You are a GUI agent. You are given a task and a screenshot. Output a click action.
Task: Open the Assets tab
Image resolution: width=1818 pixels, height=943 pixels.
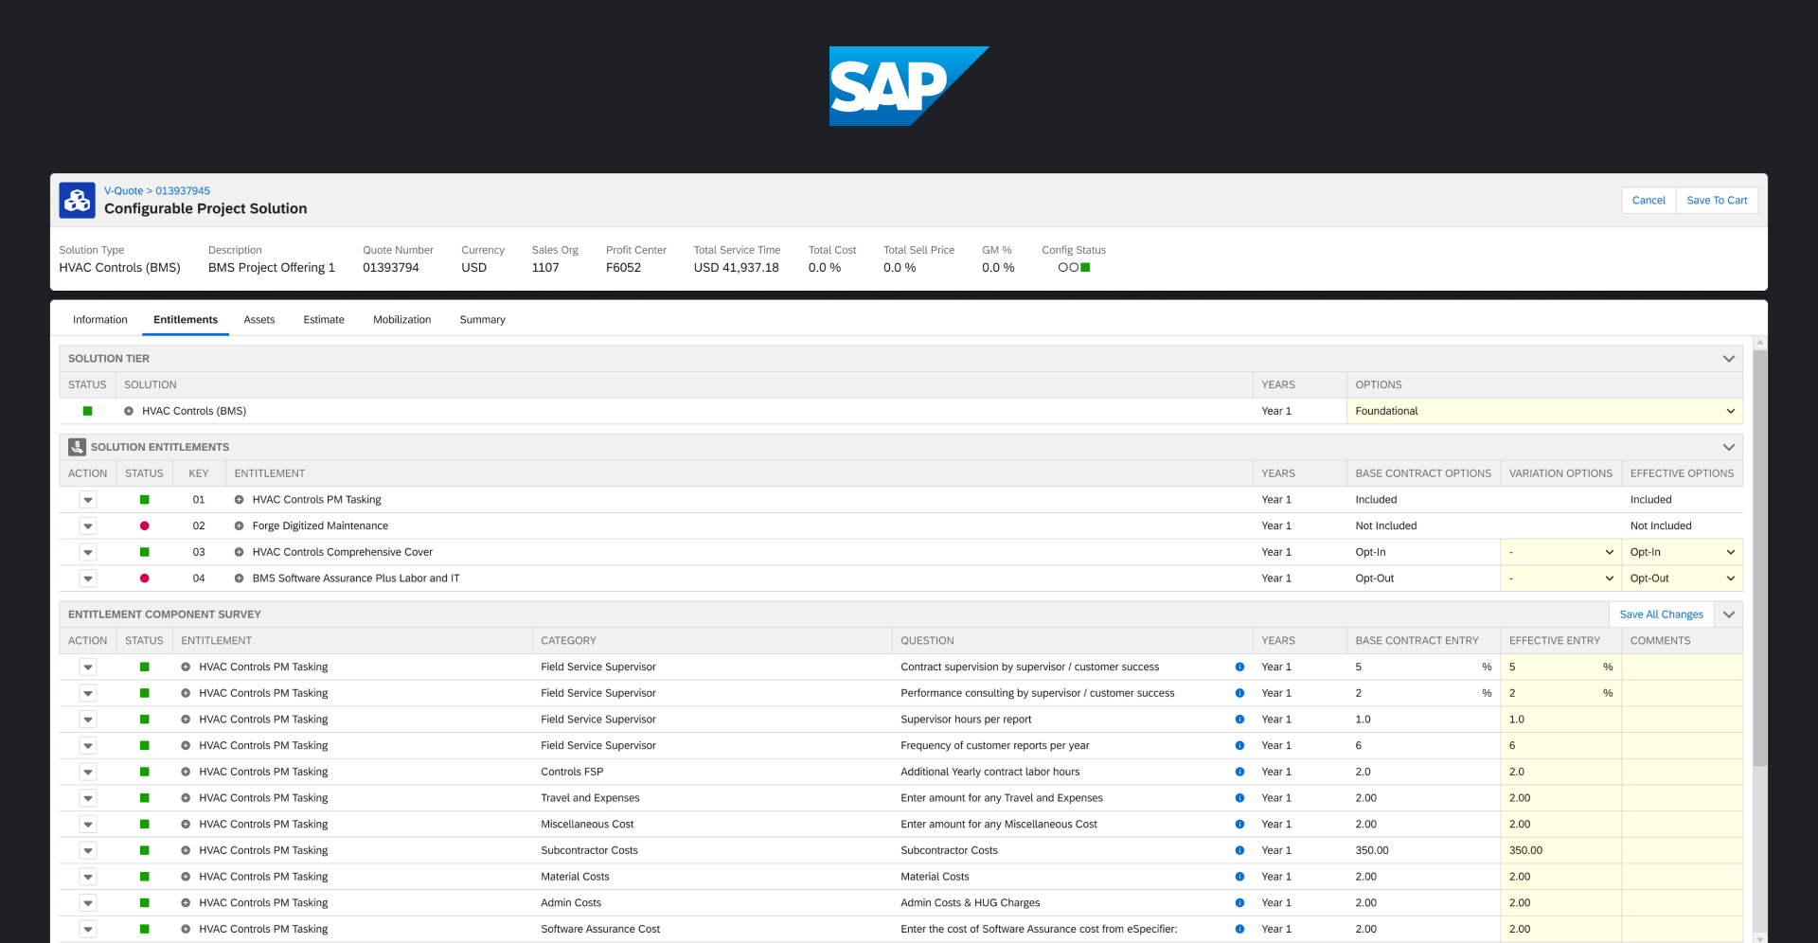pyautogui.click(x=259, y=320)
